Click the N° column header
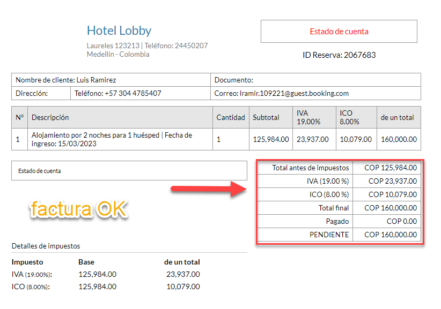The height and width of the screenshot is (309, 441). point(19,117)
